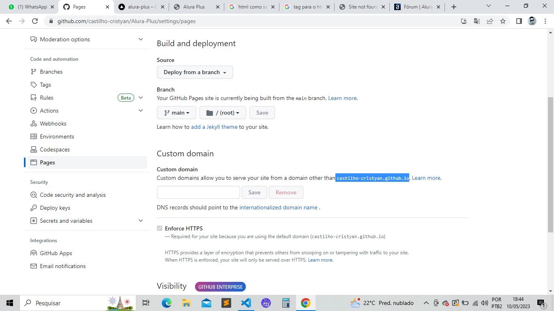Screen dimensions: 554x311
Task: Switch to the WhatsApp tab
Action: (x=30, y=7)
